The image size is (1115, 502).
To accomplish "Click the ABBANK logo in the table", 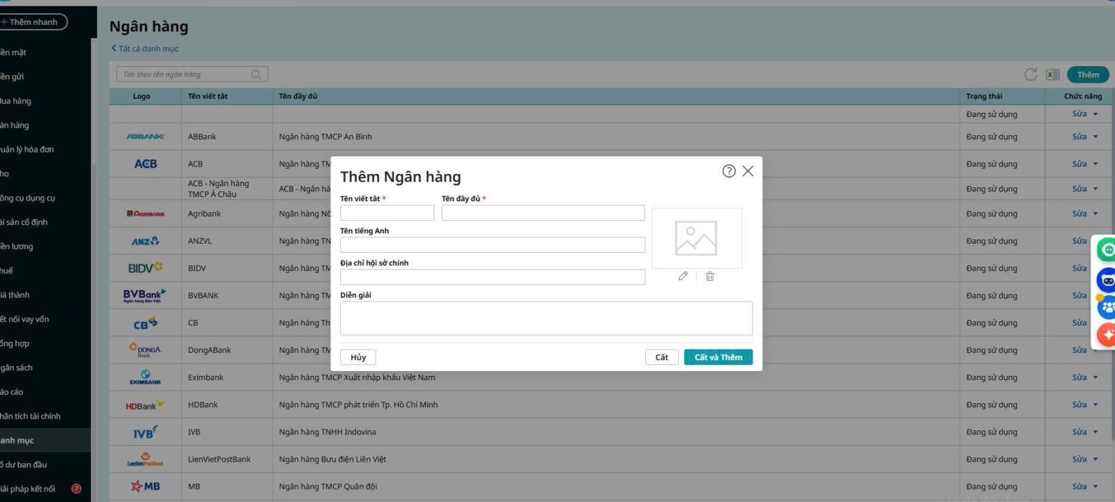I will coord(145,136).
